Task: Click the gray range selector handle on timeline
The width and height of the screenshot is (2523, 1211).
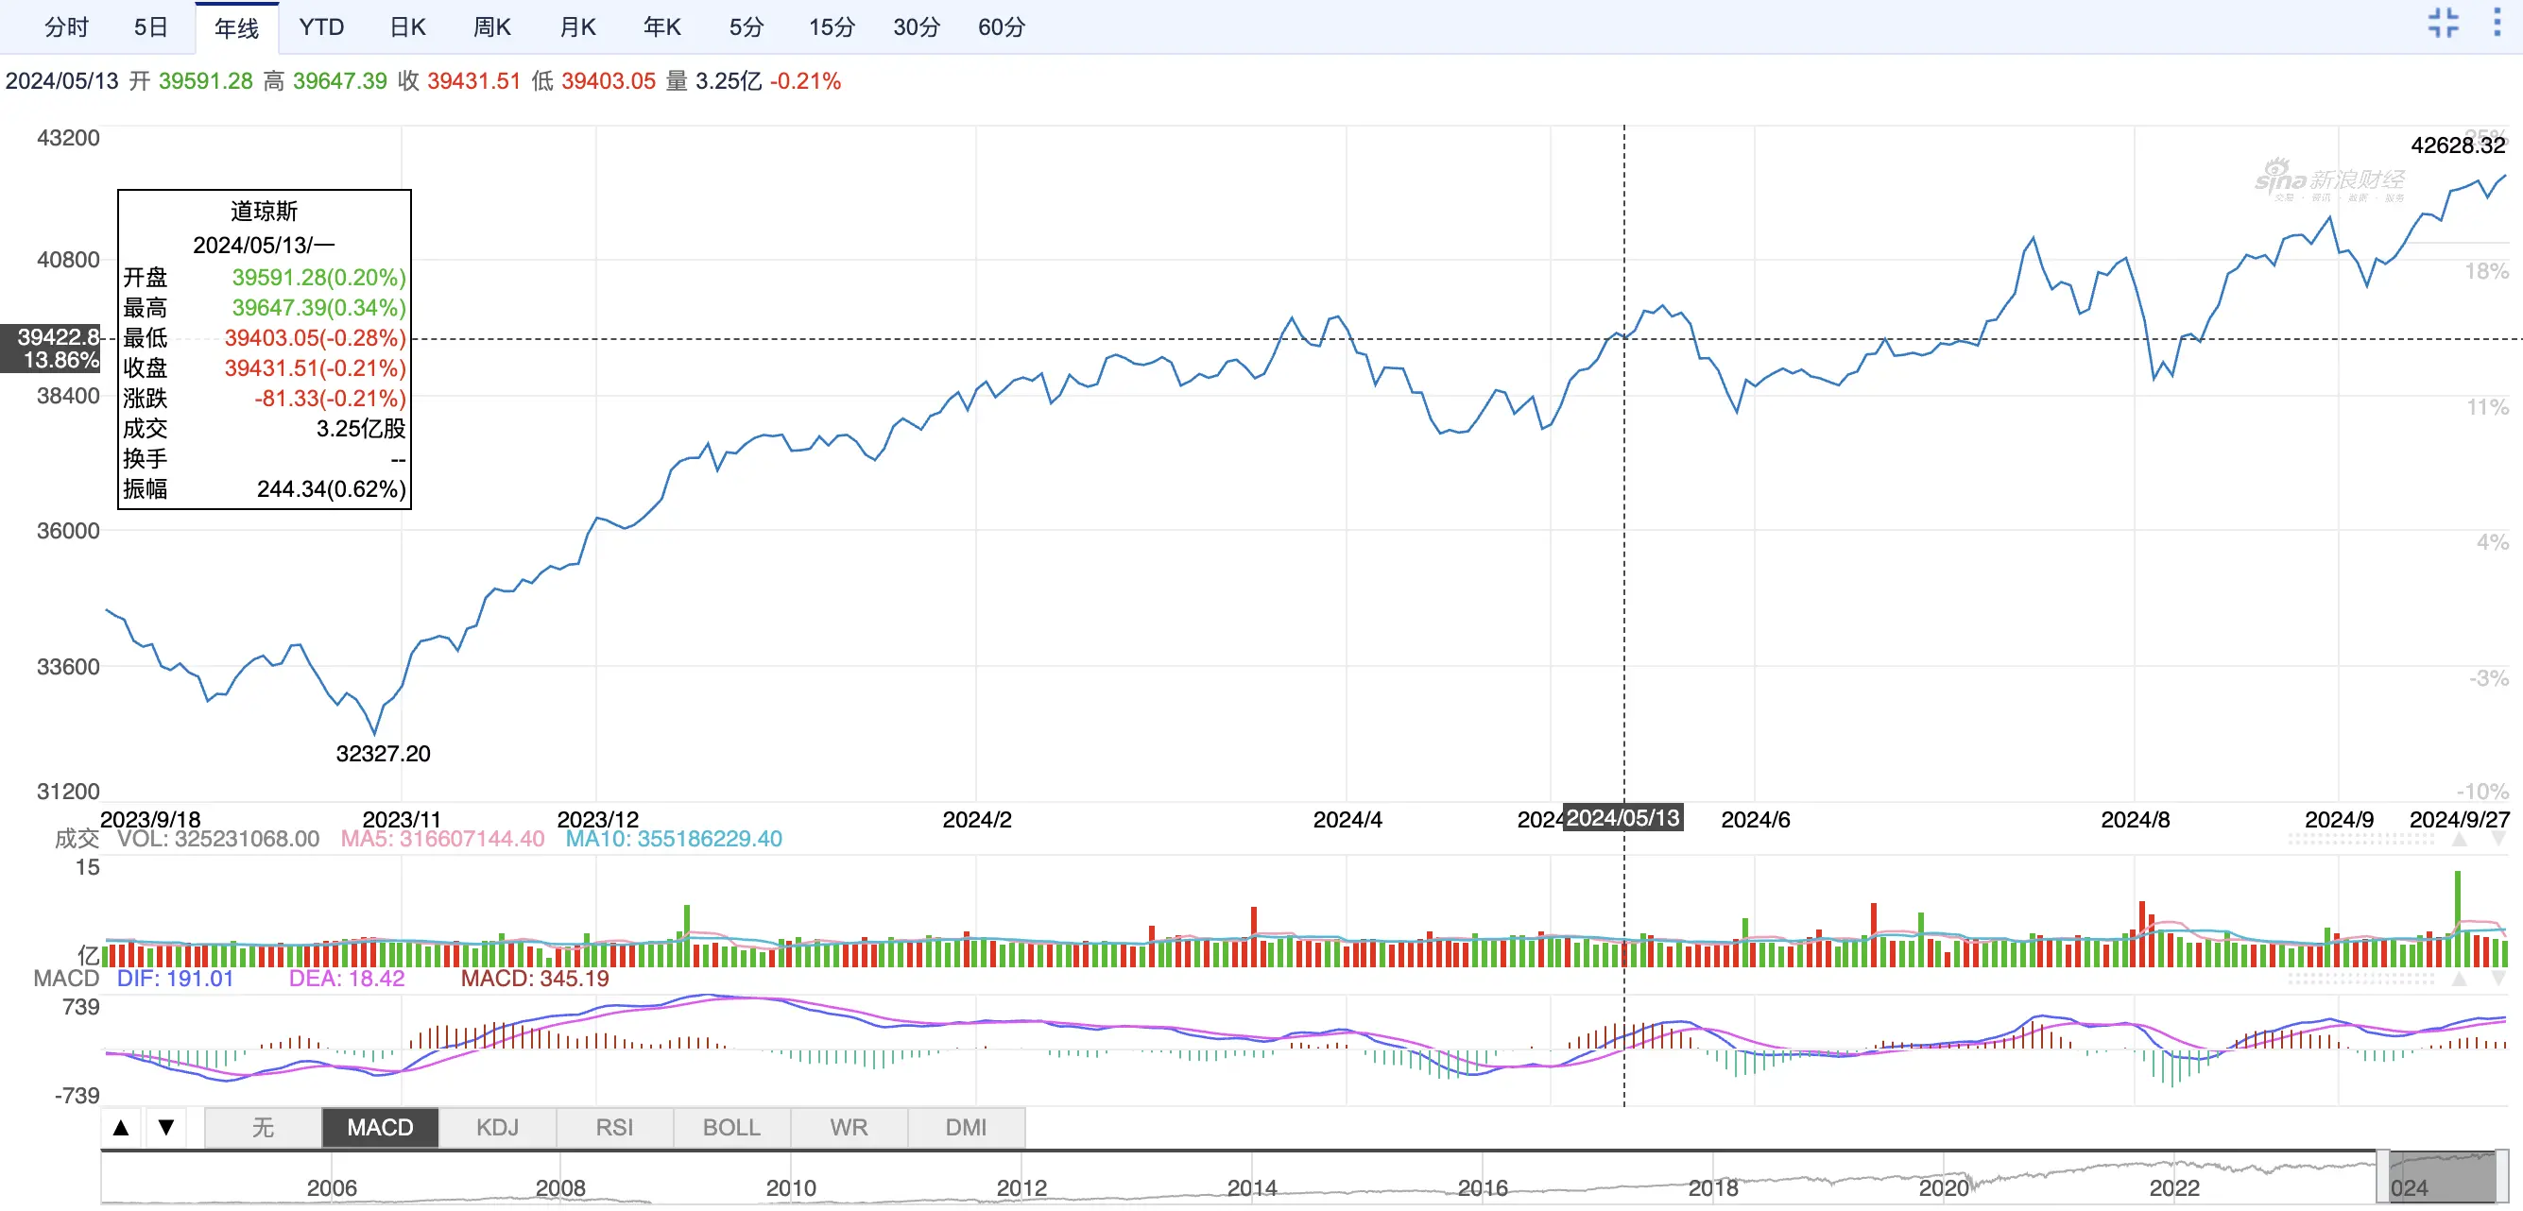Action: [2443, 1178]
